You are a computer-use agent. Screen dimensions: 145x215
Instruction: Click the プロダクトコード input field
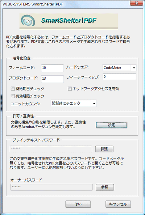(x=52, y=79)
